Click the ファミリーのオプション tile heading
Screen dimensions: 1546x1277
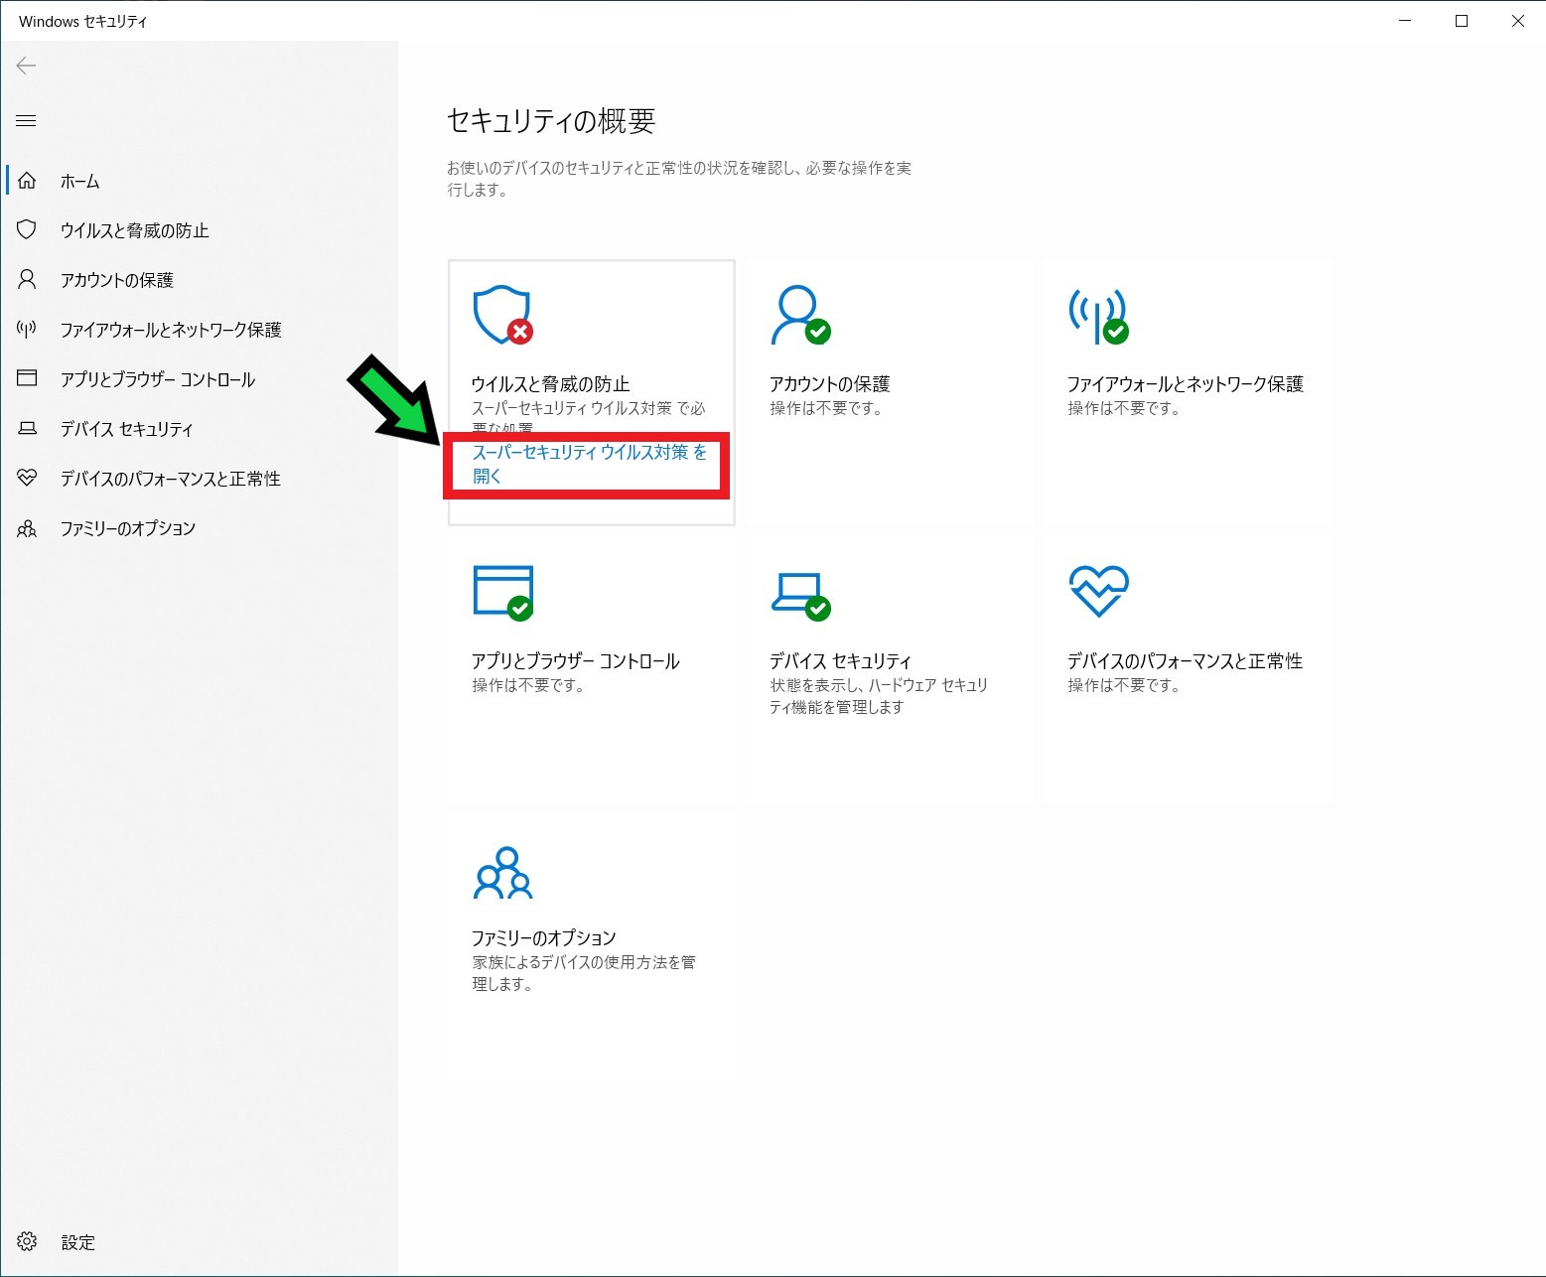543,938
